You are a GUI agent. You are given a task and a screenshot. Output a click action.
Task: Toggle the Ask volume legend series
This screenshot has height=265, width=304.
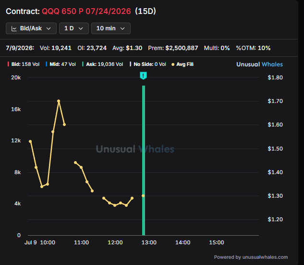coord(103,64)
